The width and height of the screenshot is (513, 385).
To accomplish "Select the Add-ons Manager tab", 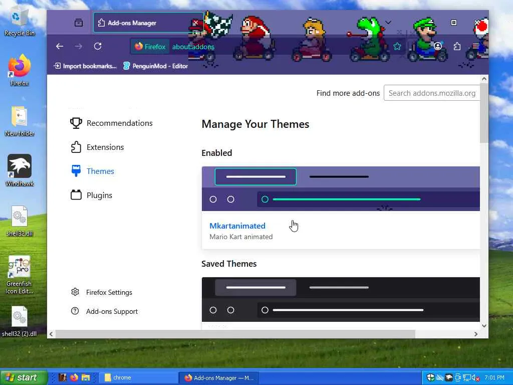I will coord(148,23).
